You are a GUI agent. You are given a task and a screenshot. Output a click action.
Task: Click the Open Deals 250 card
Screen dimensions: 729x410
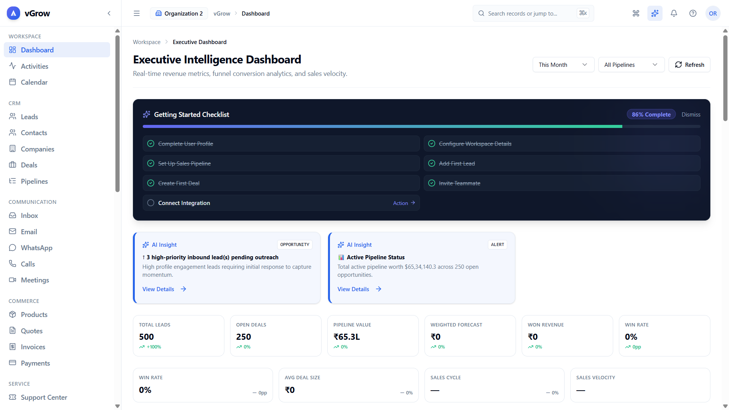(x=276, y=336)
